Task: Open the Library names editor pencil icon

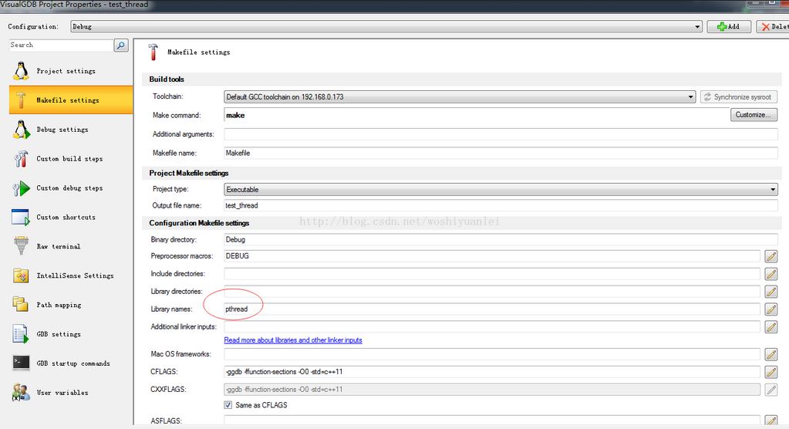Action: click(x=770, y=309)
